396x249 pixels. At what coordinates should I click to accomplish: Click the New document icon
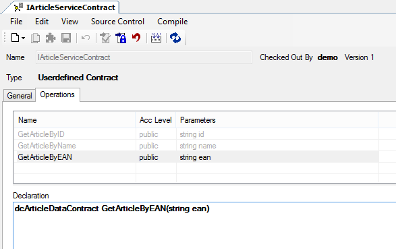click(x=15, y=38)
